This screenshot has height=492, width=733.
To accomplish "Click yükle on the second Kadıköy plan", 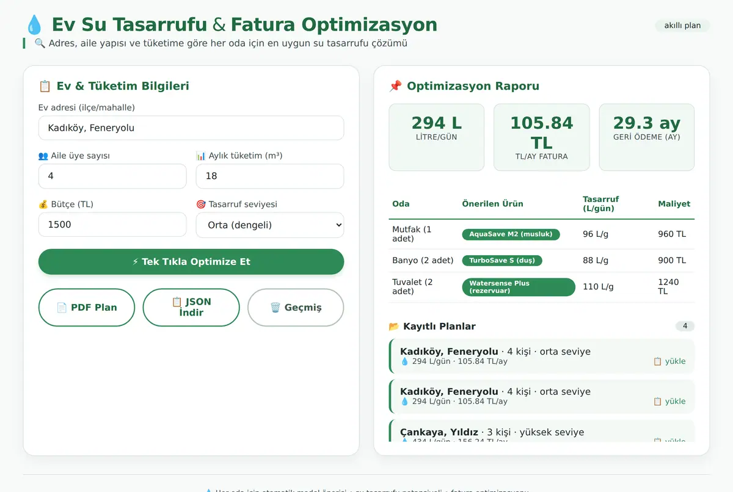I will coord(669,402).
